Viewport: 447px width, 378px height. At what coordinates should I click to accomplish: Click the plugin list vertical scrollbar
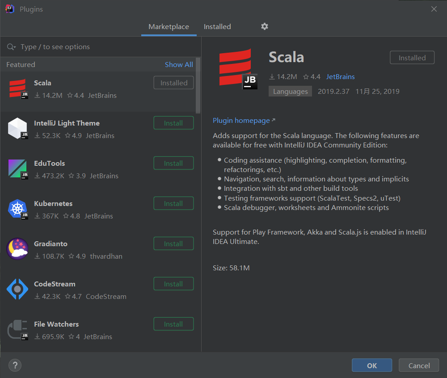click(x=198, y=85)
